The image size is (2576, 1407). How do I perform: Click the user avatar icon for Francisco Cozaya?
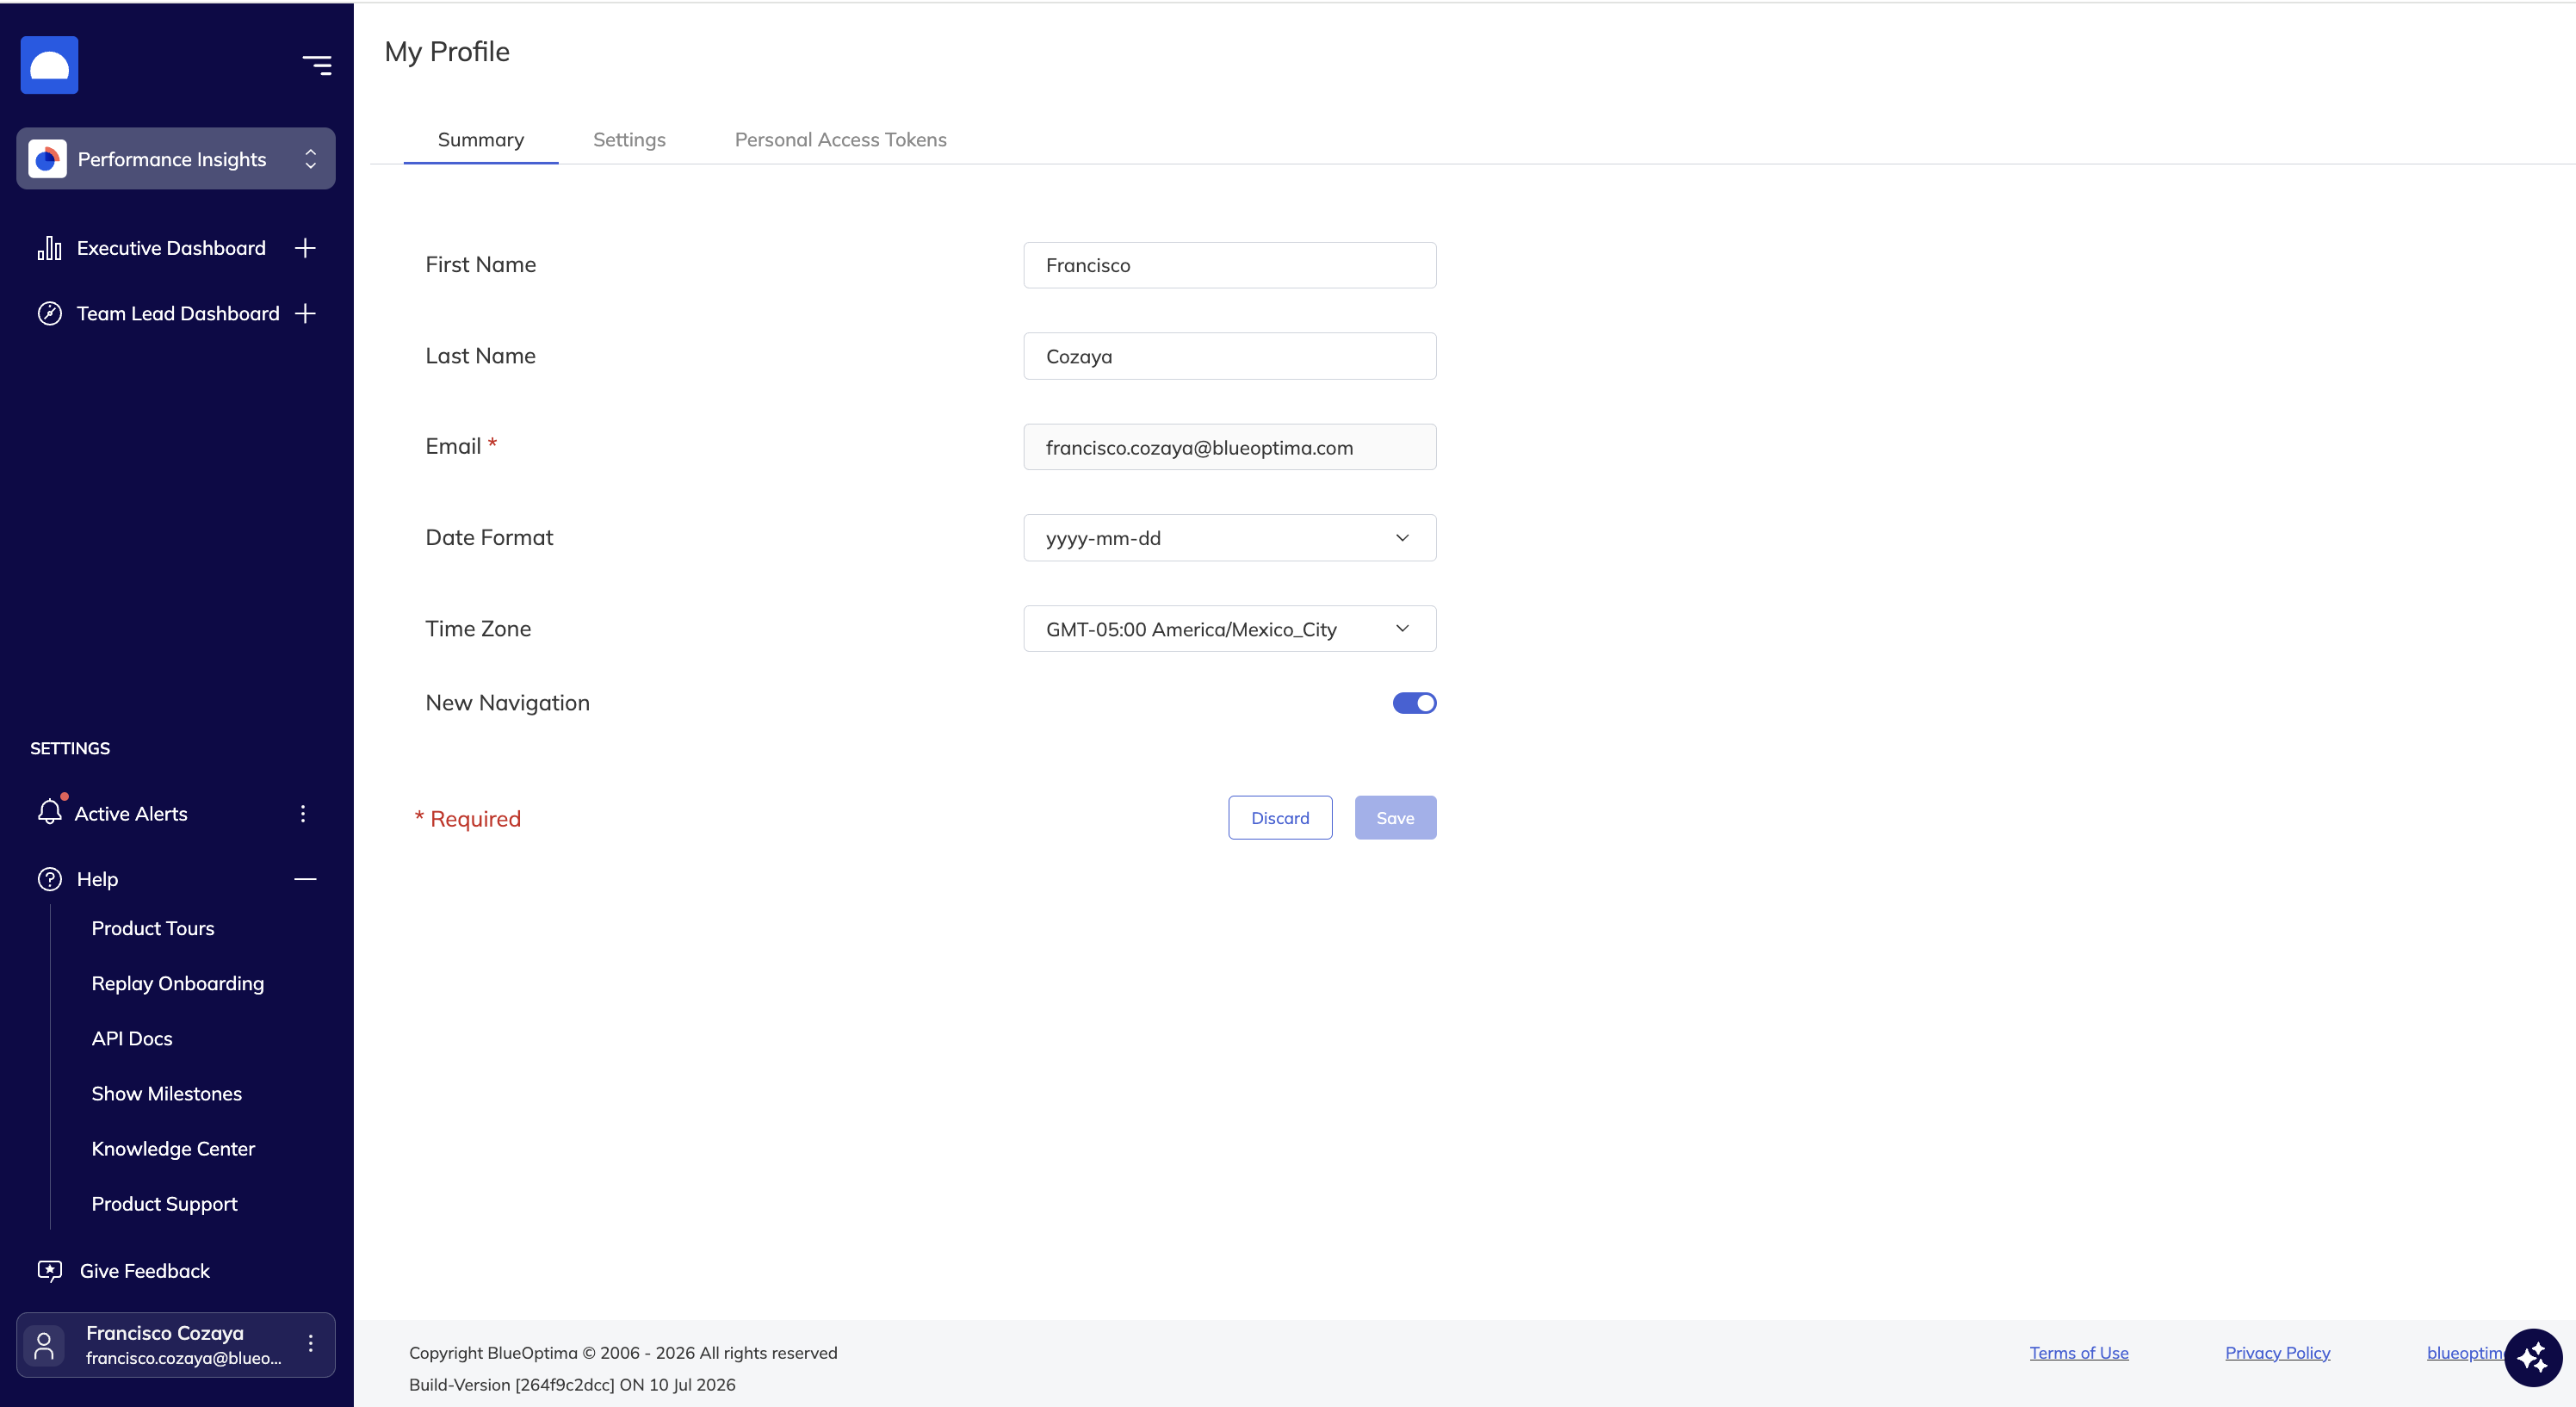click(x=44, y=1345)
